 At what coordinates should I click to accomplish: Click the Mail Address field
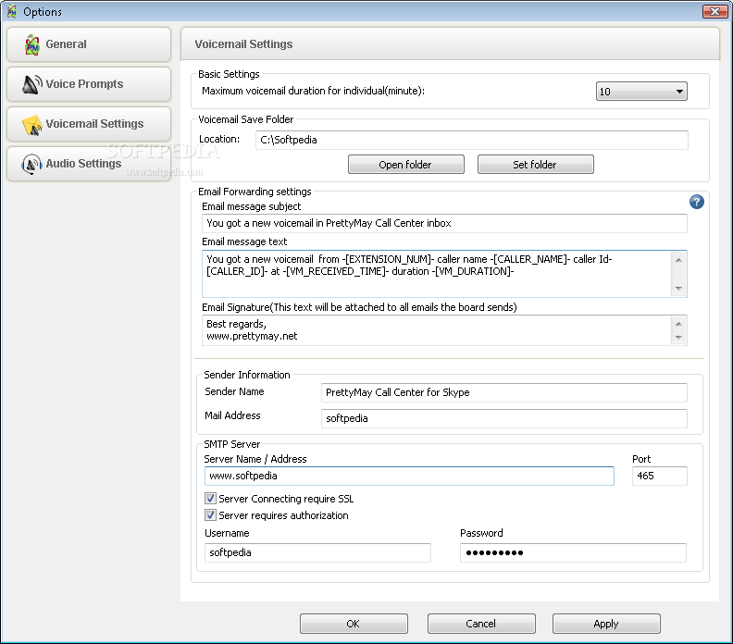pyautogui.click(x=503, y=418)
